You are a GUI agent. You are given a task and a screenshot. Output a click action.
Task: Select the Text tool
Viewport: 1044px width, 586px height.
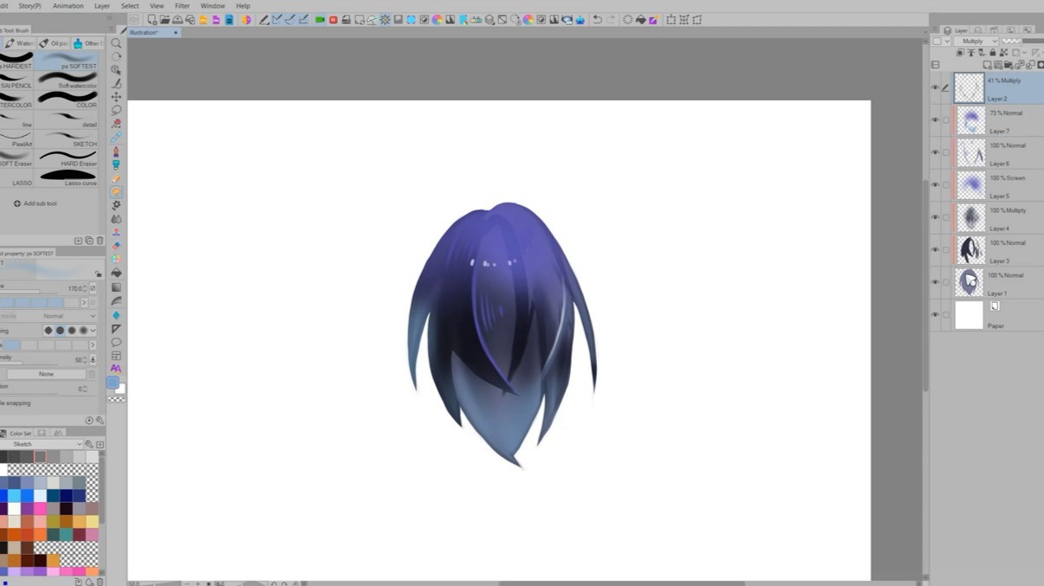tap(116, 369)
